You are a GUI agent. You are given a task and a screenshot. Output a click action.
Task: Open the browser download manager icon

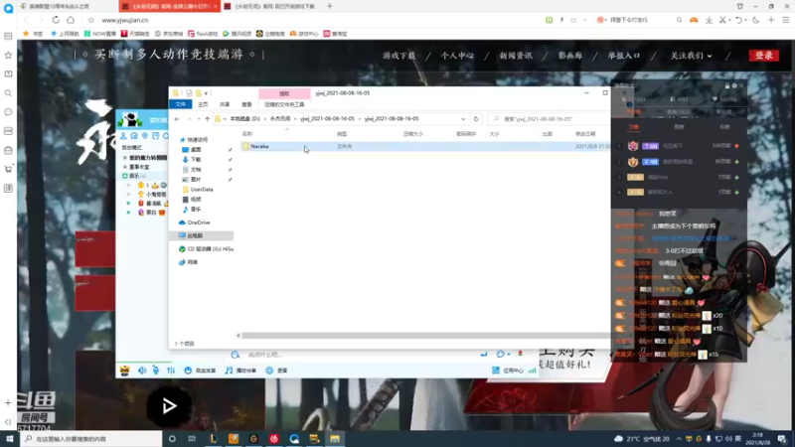[x=709, y=20]
